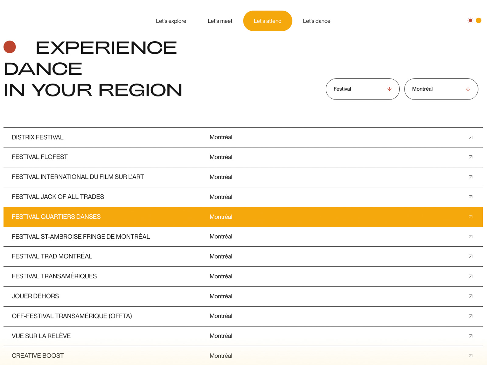Click the down arrow in Festival filter
The image size is (487, 365).
(389, 89)
